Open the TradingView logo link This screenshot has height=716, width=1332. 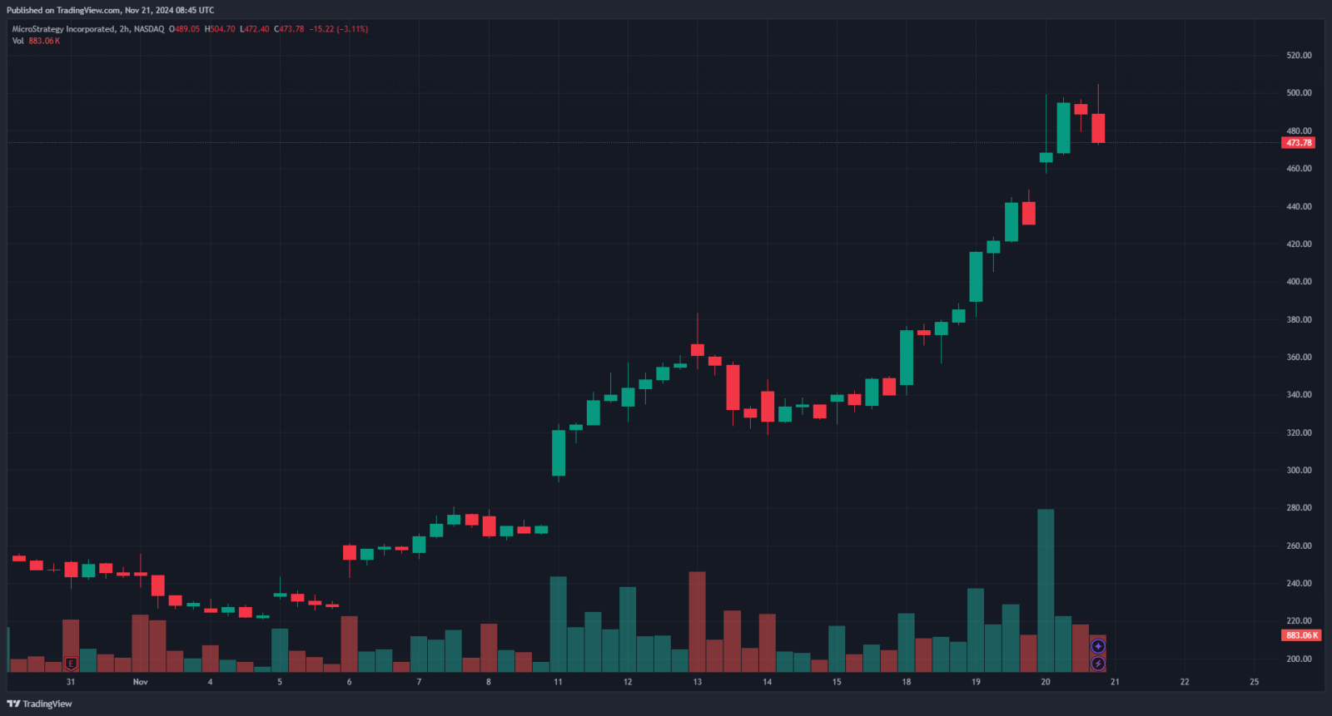(39, 704)
